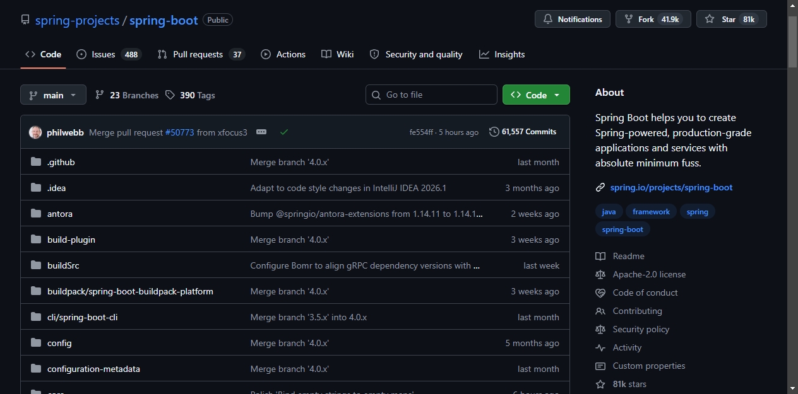Open commit 'Adapt to code style changes in IntelliJ IDEA 2026.1'
The image size is (798, 394).
point(348,188)
